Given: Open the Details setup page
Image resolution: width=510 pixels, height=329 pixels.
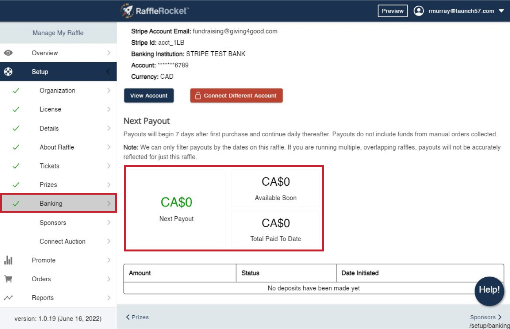Looking at the screenshot, I should (x=58, y=128).
